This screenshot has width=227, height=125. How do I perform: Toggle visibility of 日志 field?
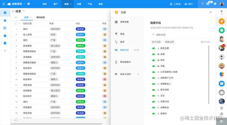(x=154, y=96)
